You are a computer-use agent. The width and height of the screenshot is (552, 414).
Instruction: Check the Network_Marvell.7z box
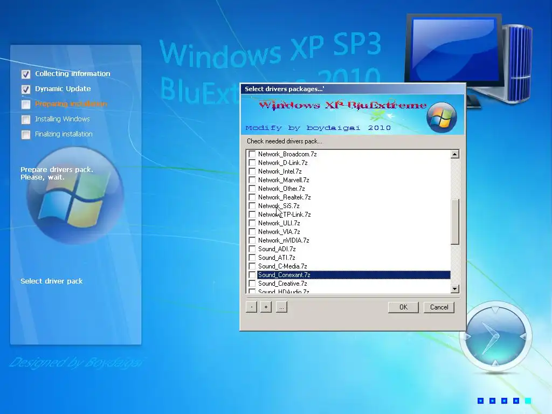click(x=252, y=180)
